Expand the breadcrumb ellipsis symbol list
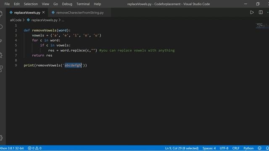 [x=63, y=20]
